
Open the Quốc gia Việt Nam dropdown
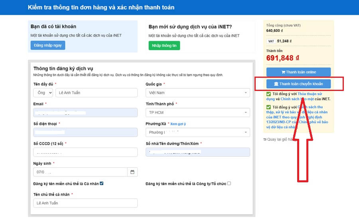point(198,93)
